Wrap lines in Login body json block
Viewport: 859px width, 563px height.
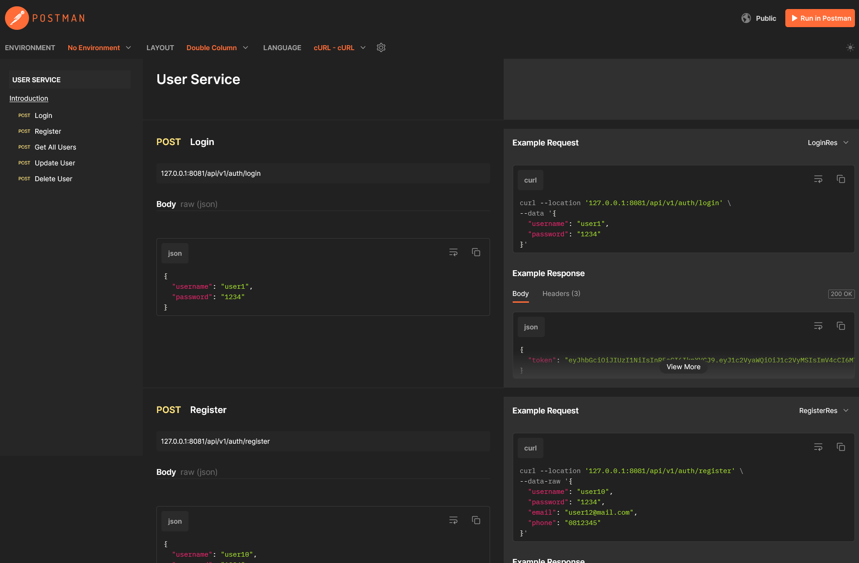453,253
